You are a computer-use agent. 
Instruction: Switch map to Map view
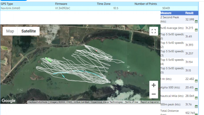coord(10,31)
